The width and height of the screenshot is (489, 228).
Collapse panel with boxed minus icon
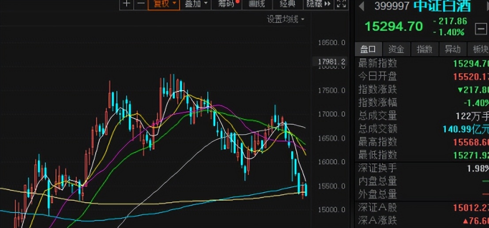coord(481,29)
